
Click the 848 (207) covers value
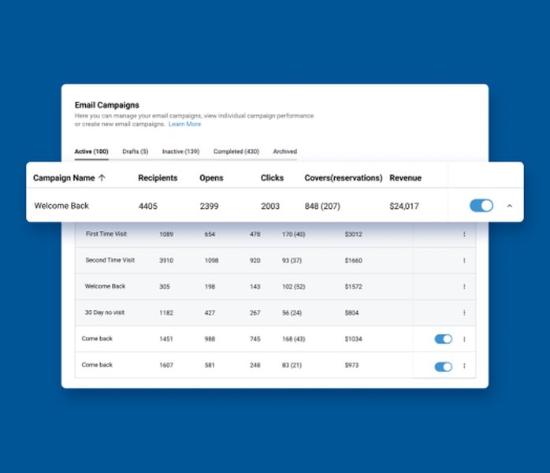tap(322, 206)
